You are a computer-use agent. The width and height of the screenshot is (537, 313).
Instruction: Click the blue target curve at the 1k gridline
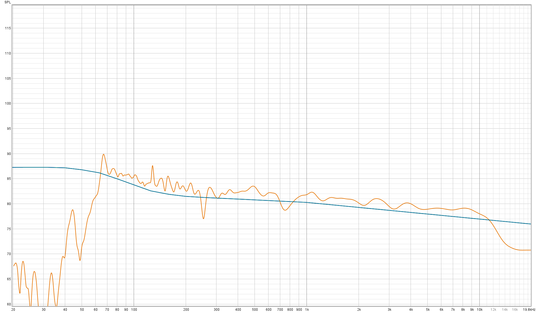coord(307,202)
